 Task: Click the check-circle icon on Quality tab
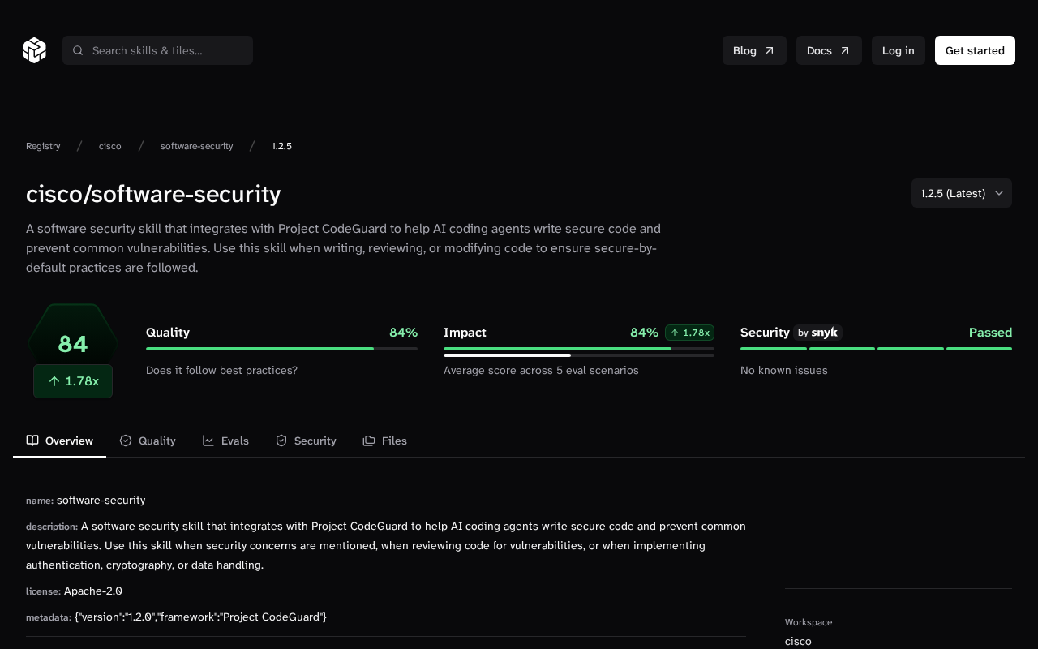tap(126, 441)
